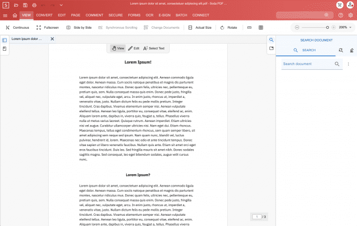The width and height of the screenshot is (357, 226).
Task: Toggle the ruler icon
Action: click(x=249, y=28)
